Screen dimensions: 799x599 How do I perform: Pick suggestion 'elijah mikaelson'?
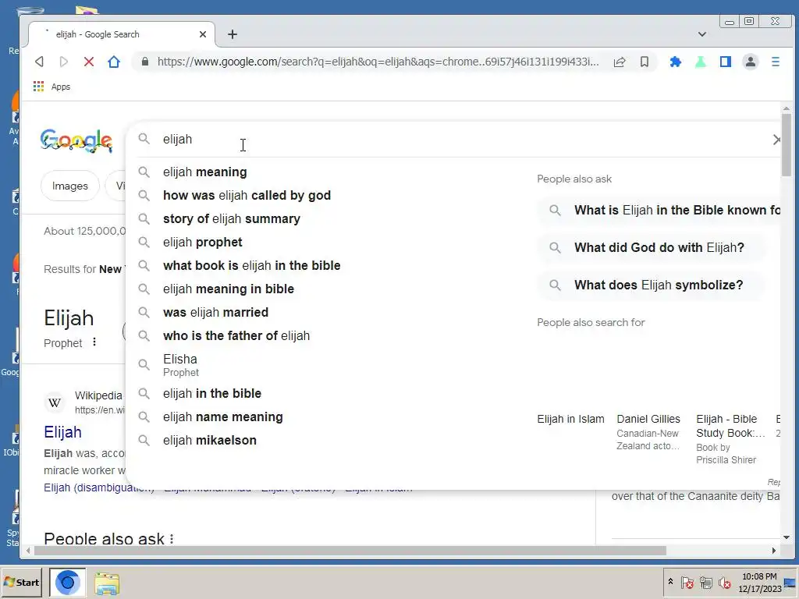coord(209,441)
